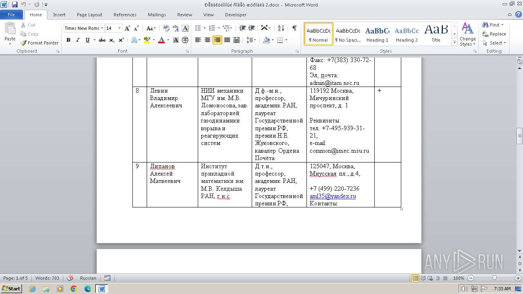523x294 pixels.
Task: Click Replace in Editing group
Action: click(494, 34)
